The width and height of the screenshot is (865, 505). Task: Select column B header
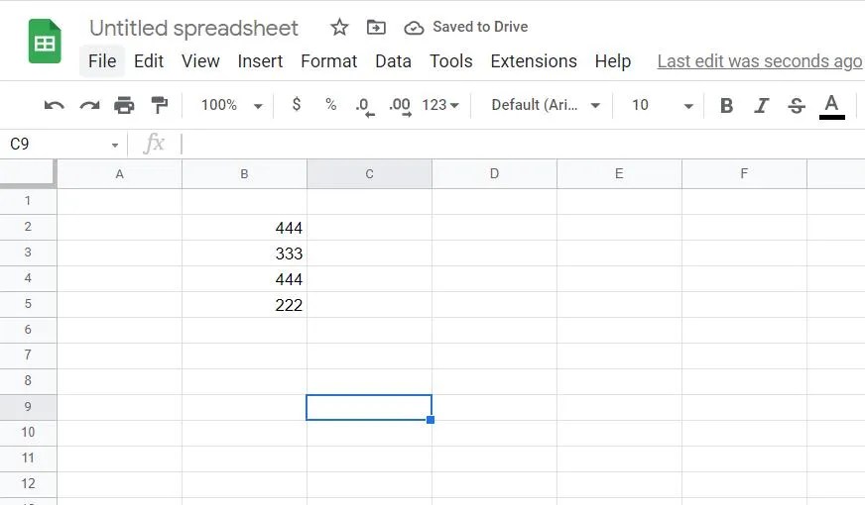point(244,174)
